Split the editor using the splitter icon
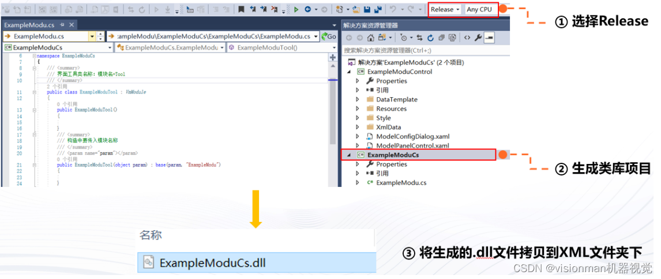661x279 pixels. coord(333,57)
